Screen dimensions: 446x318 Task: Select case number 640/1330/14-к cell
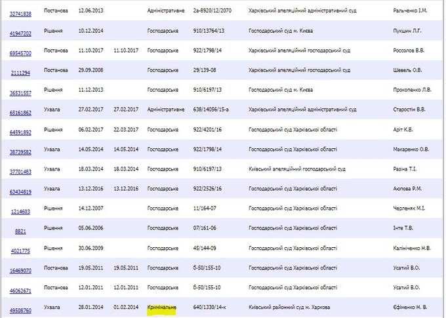[212, 306]
